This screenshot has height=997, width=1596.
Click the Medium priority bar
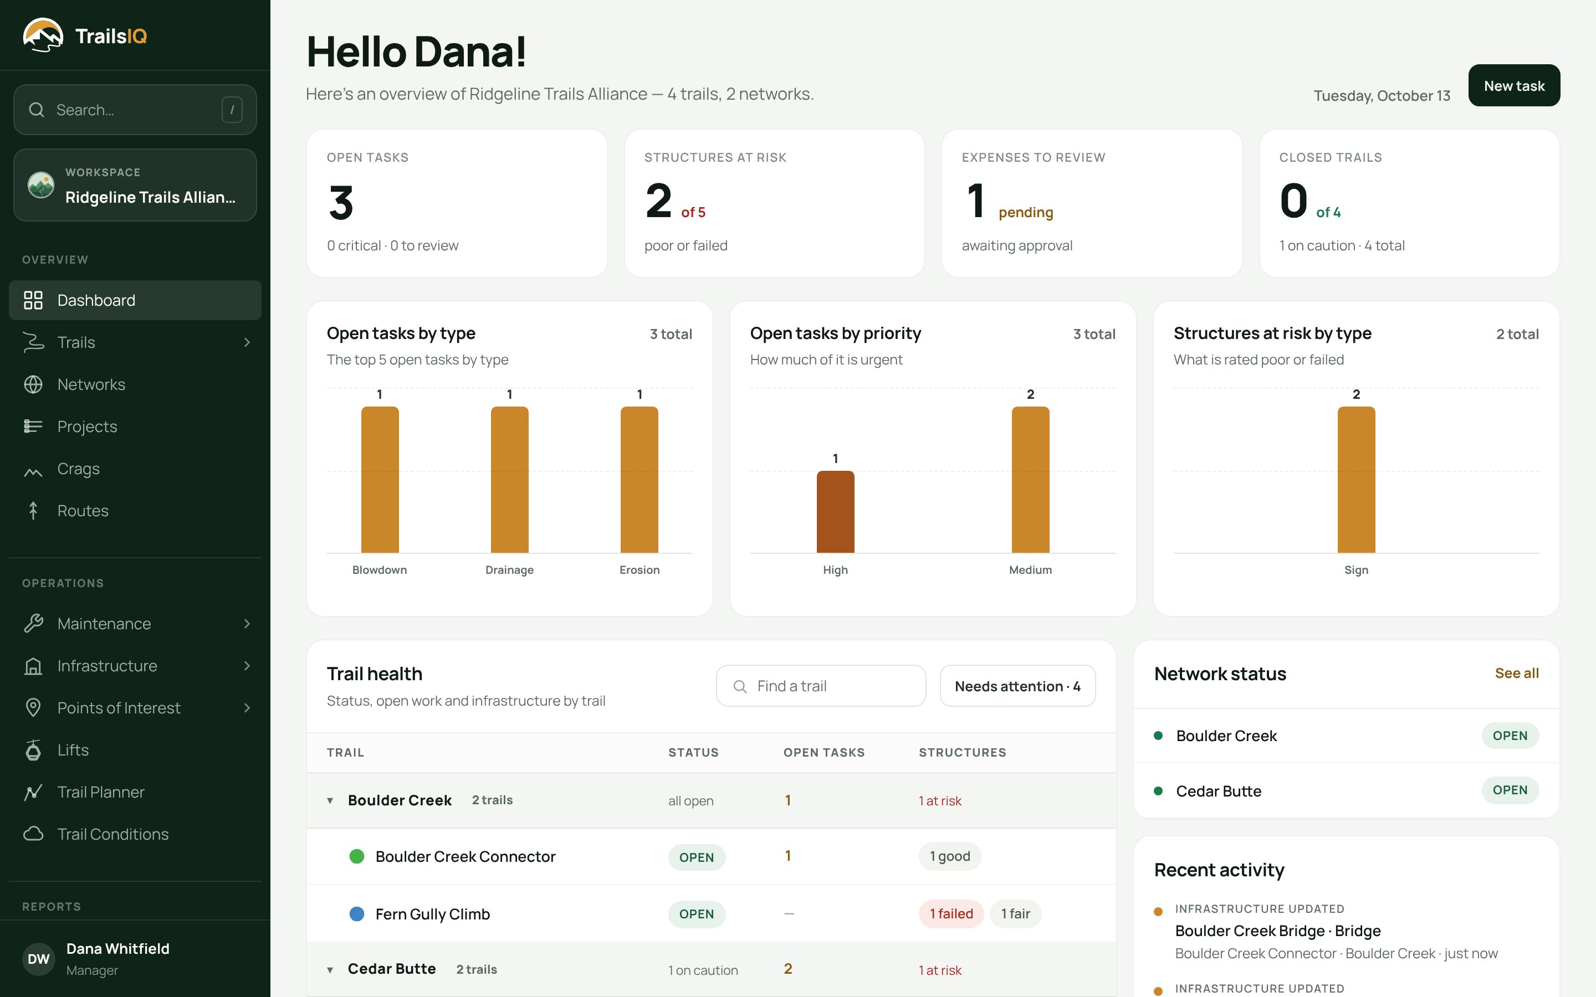tap(1030, 479)
